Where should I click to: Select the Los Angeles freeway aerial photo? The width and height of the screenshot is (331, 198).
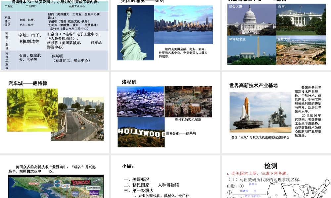click(x=140, y=101)
